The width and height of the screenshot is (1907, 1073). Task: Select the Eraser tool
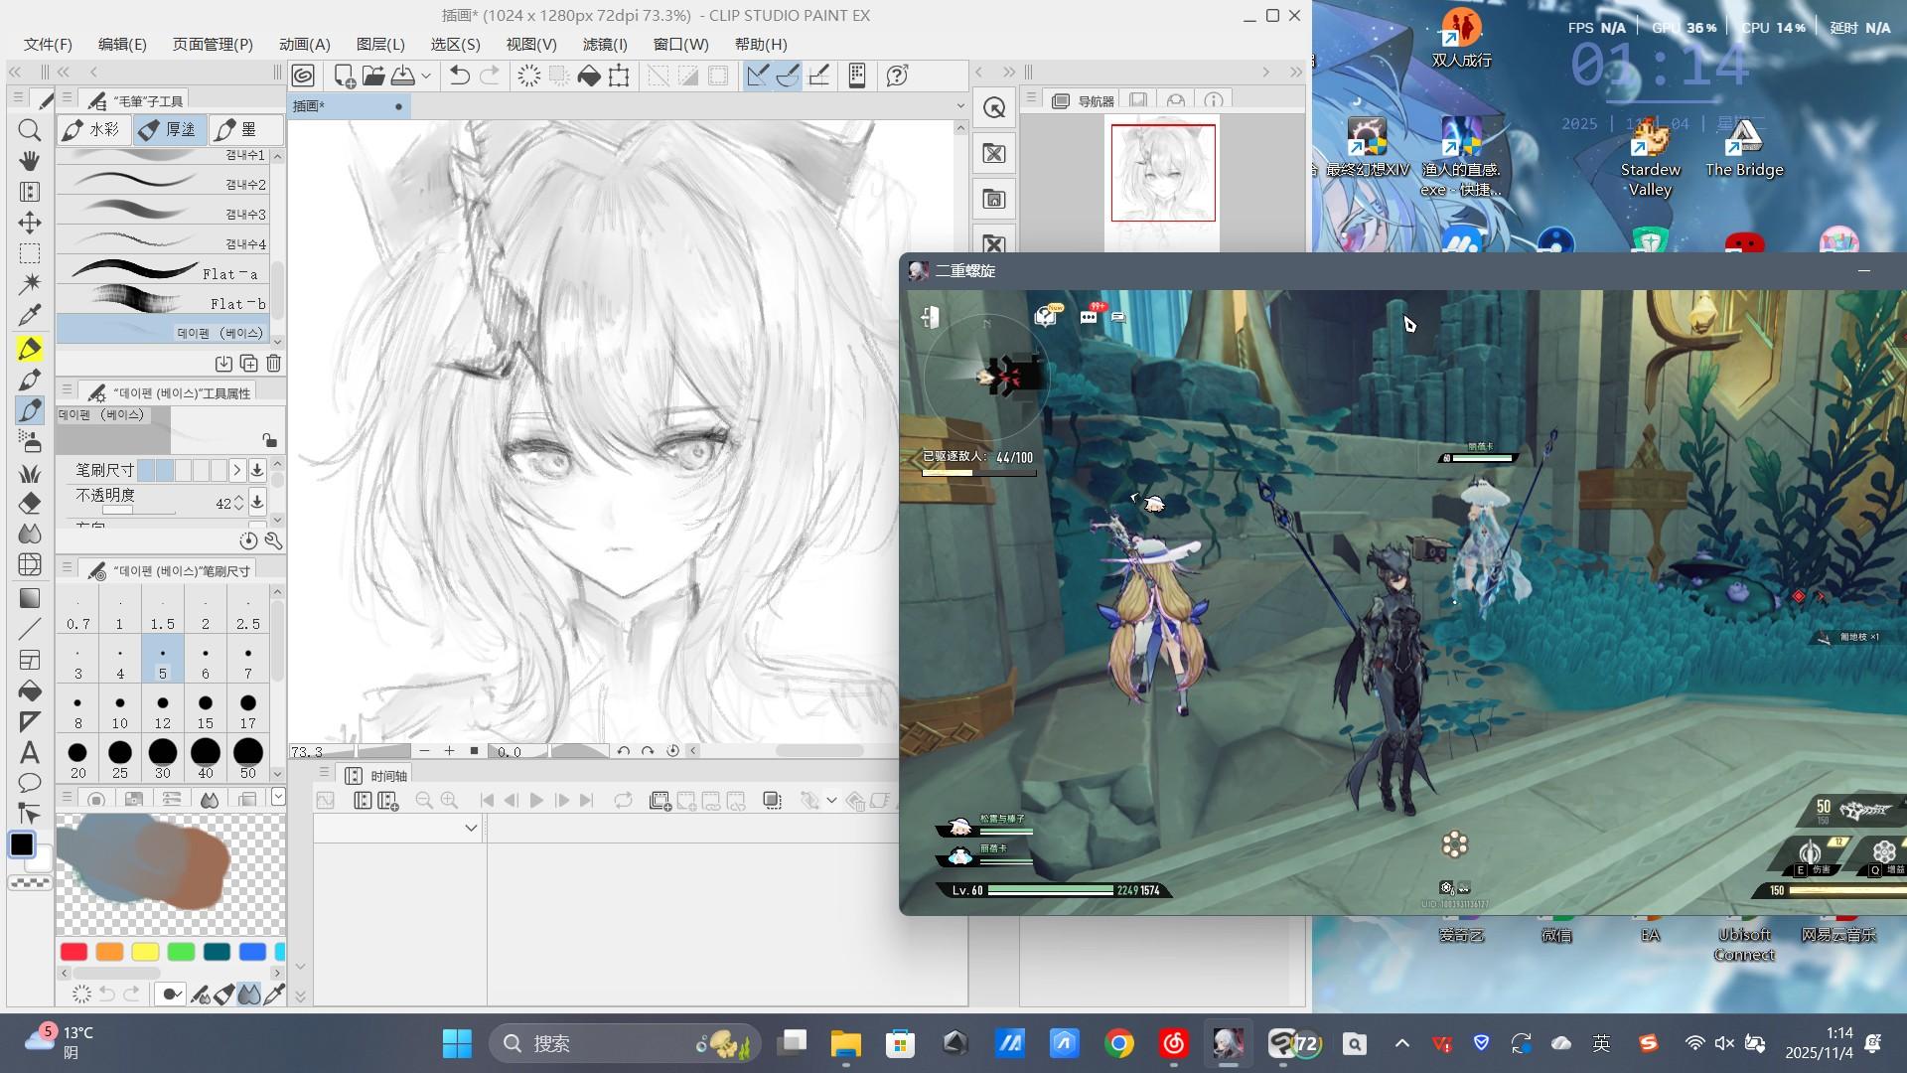(30, 503)
